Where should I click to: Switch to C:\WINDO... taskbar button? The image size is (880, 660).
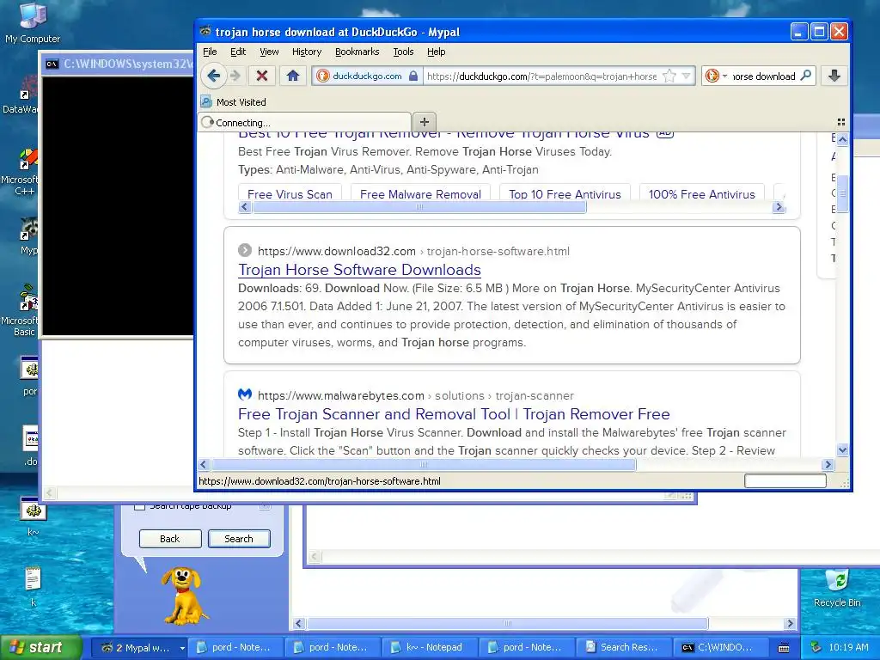[x=721, y=647]
